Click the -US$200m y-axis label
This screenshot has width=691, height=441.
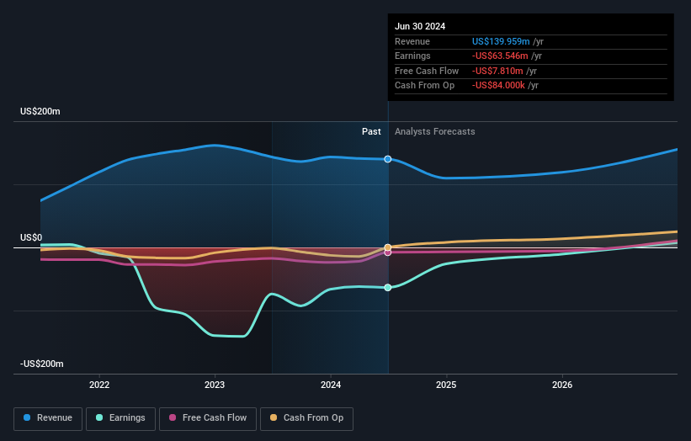pos(42,364)
